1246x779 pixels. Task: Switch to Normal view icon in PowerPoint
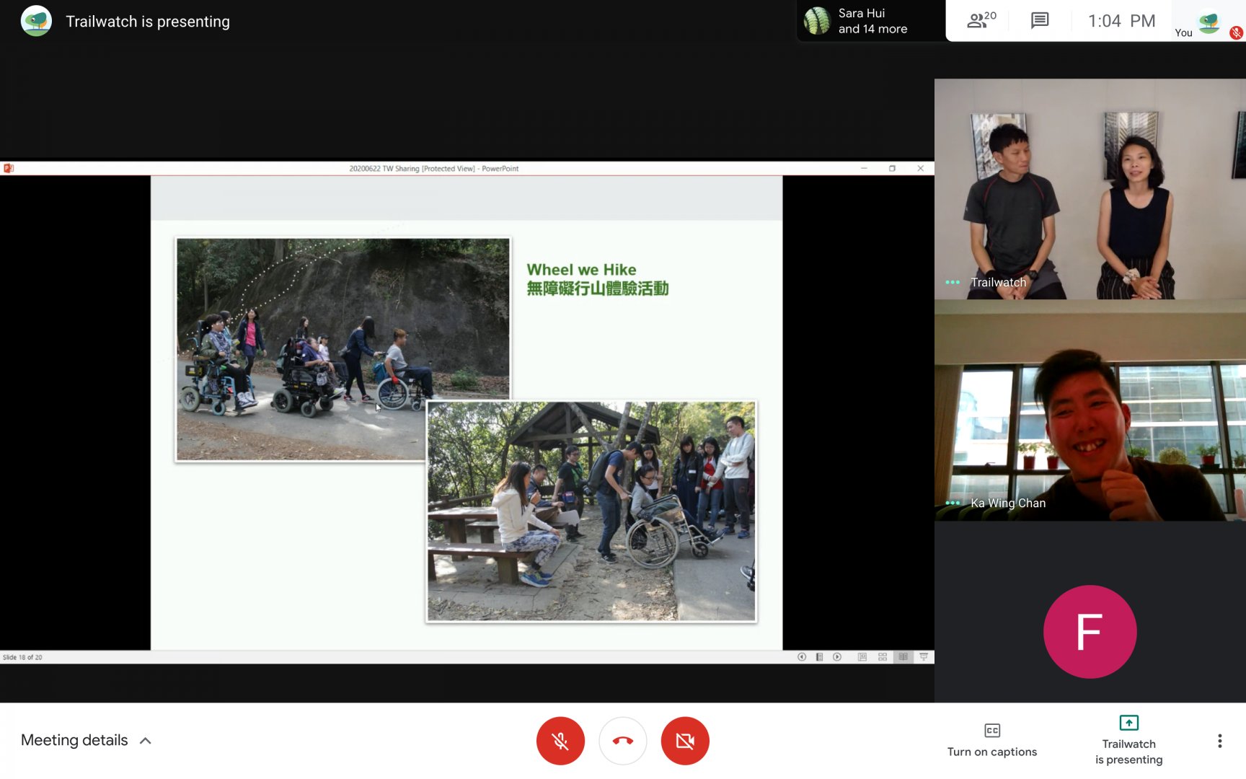click(862, 657)
